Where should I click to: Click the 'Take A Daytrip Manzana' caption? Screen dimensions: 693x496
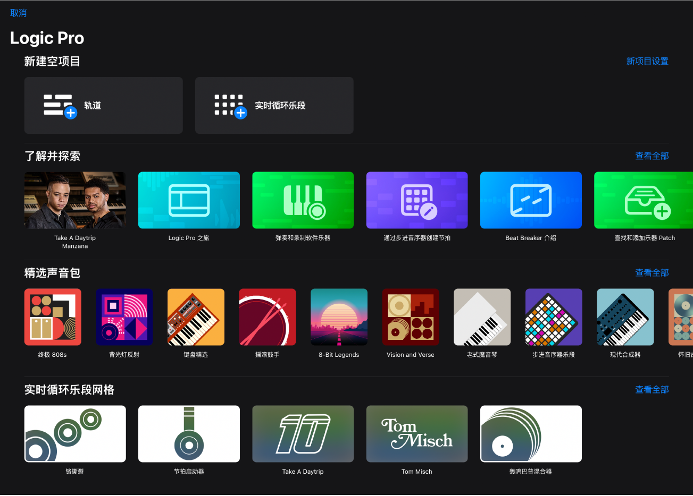[x=75, y=242]
